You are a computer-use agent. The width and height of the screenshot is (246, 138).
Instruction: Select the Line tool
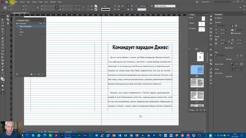(3, 35)
